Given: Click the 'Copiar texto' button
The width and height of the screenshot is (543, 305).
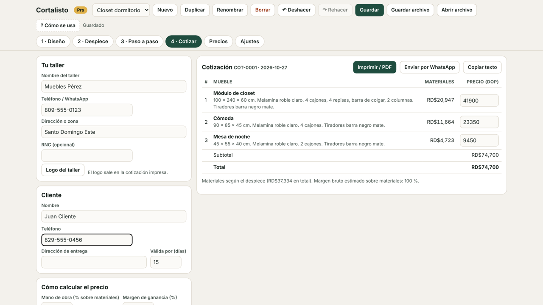Looking at the screenshot, I should [482, 67].
